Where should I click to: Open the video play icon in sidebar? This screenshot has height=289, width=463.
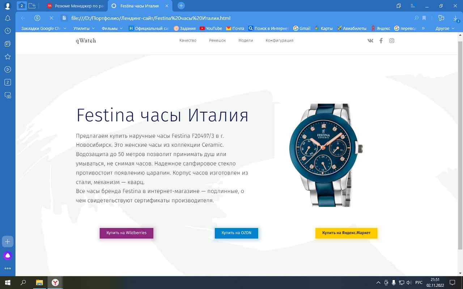(x=8, y=69)
